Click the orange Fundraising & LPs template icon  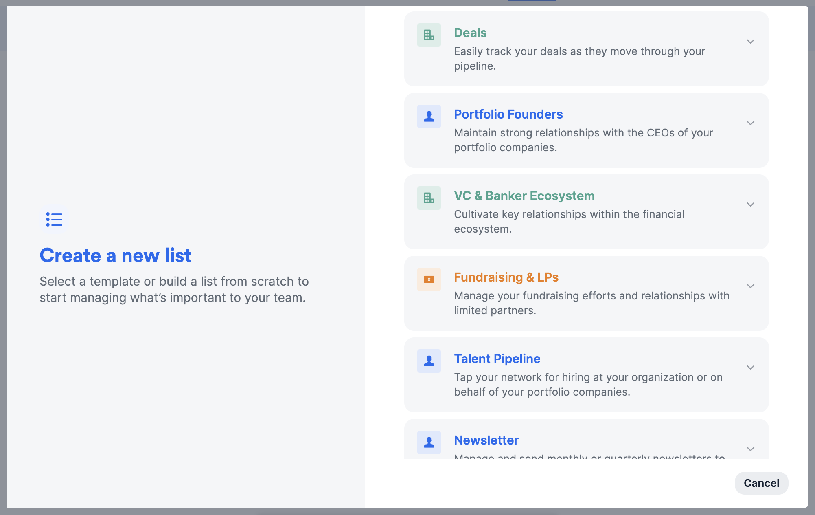(429, 280)
